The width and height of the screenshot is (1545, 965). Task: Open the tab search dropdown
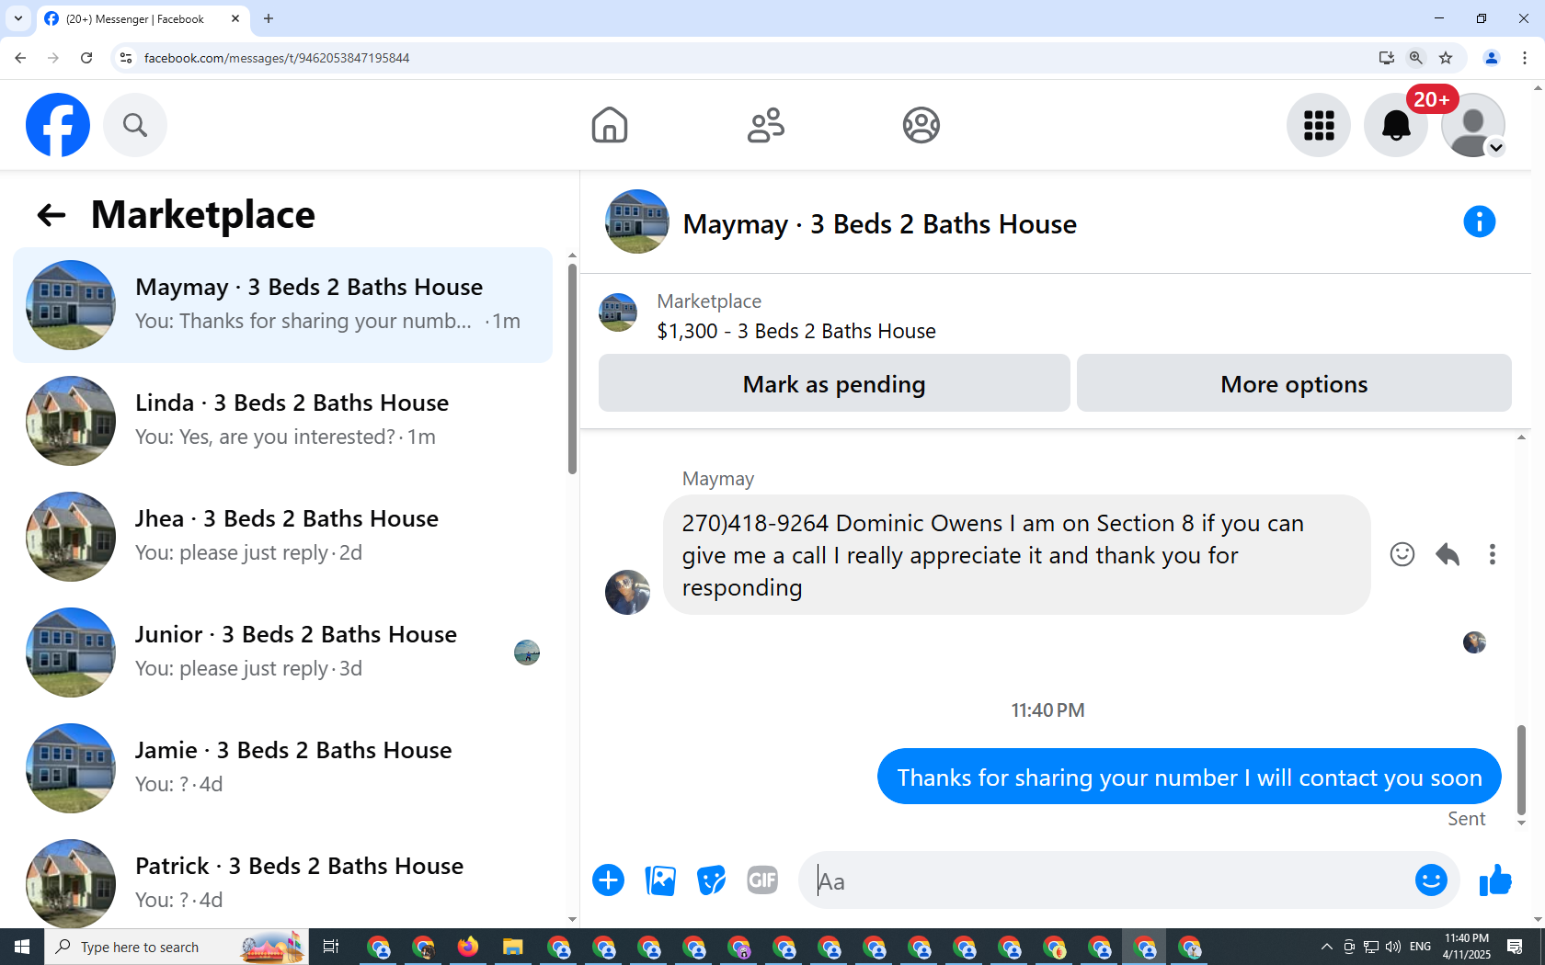pyautogui.click(x=18, y=18)
